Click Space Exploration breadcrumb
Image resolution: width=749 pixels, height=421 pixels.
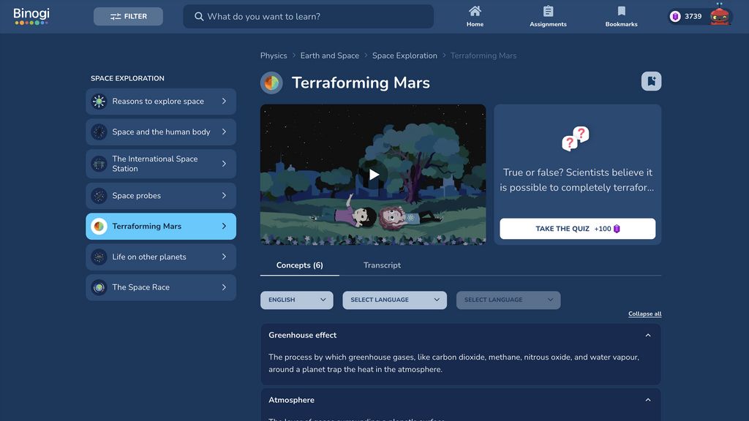[404, 56]
